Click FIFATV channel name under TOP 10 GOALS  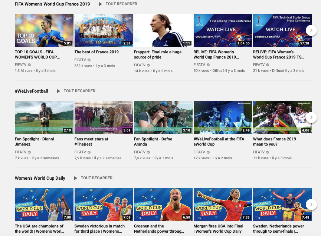[x=20, y=65]
